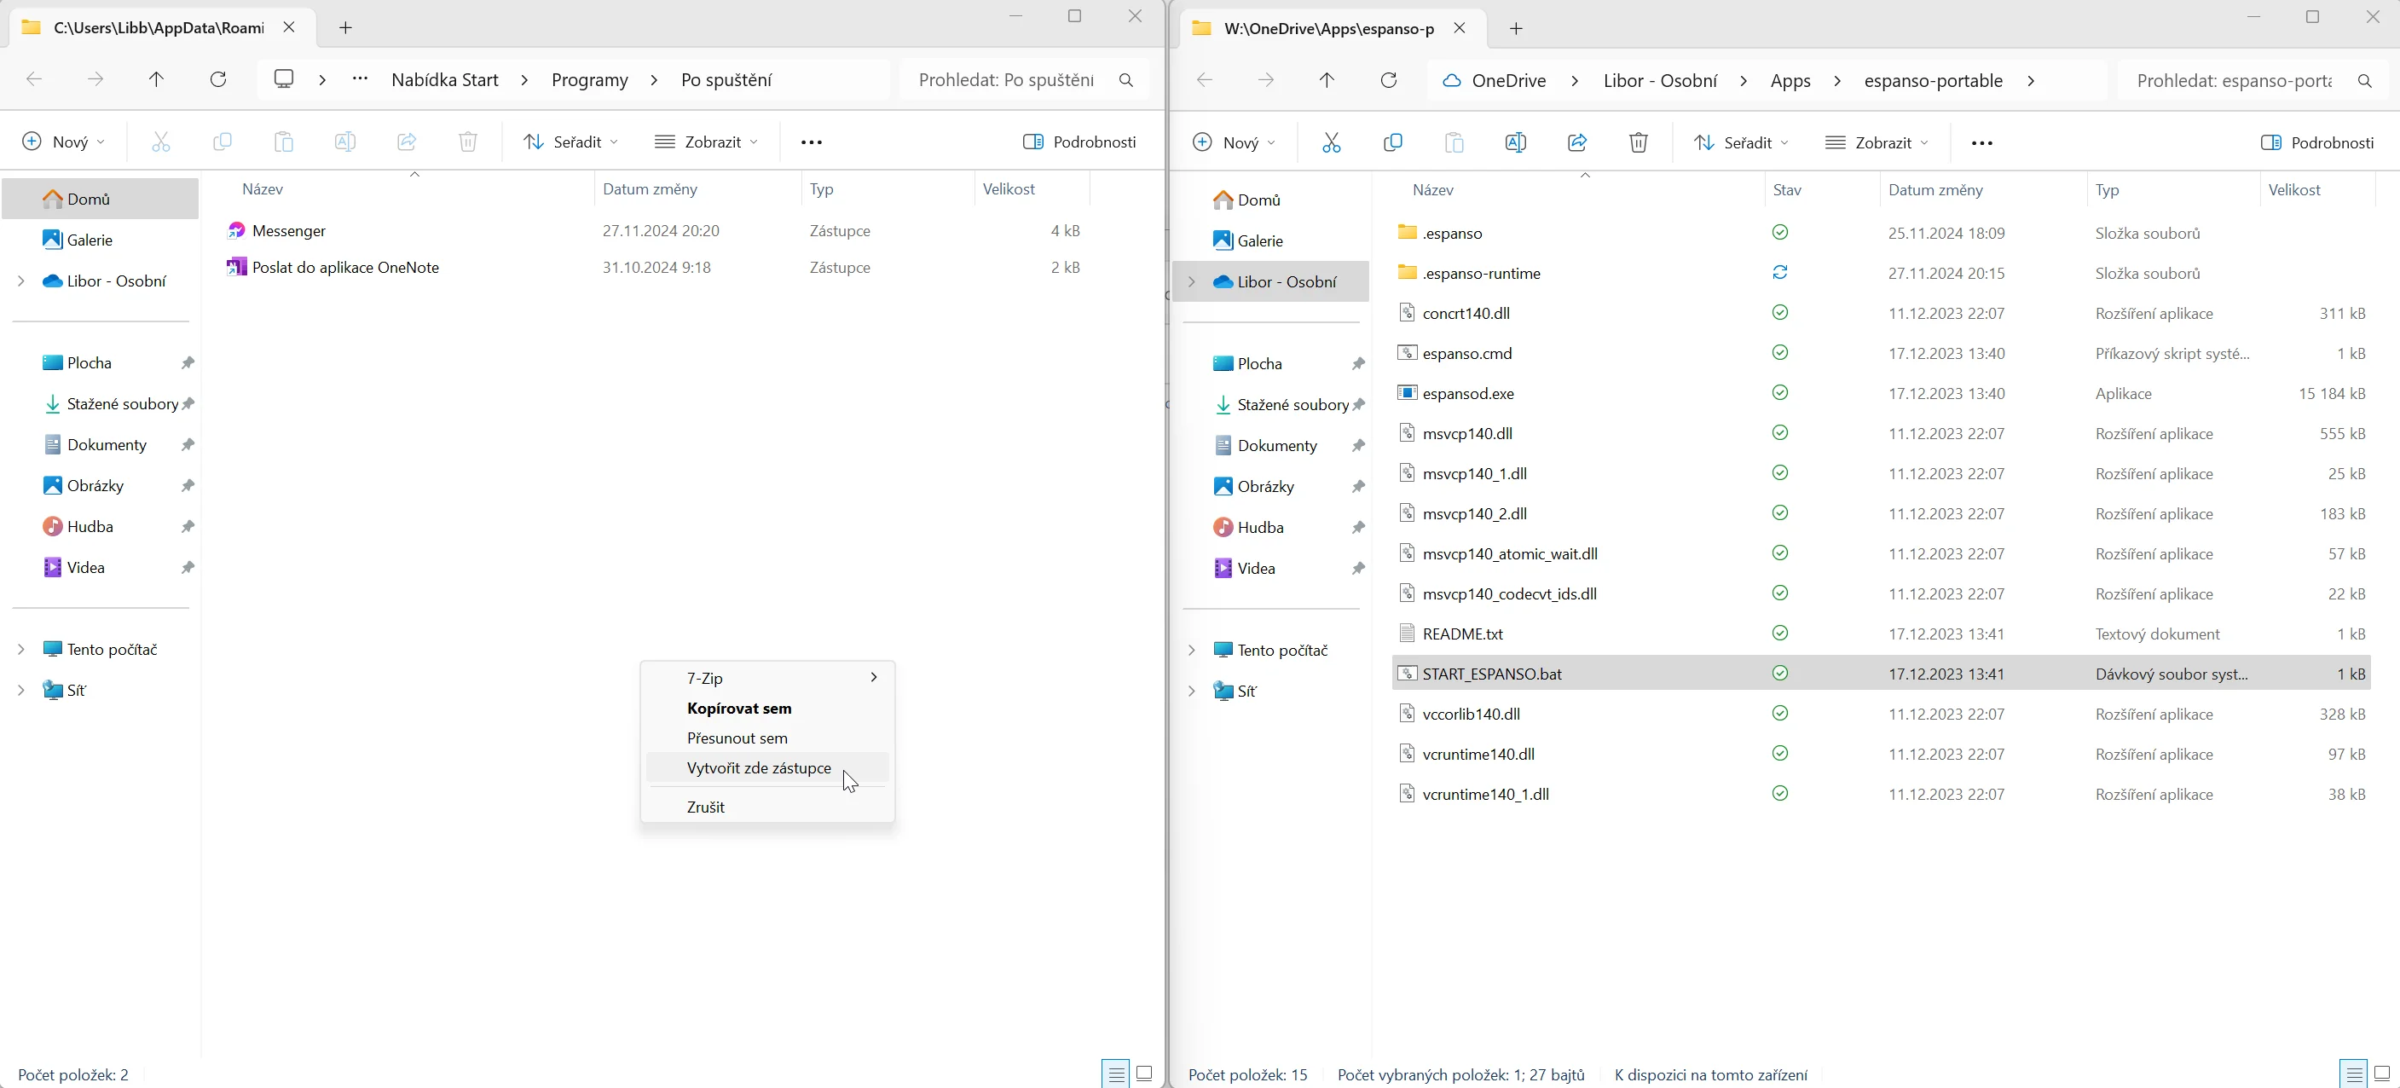Viewport: 2400px width, 1088px height.
Task: Refresh the espanso-portable folder view
Action: [1388, 80]
